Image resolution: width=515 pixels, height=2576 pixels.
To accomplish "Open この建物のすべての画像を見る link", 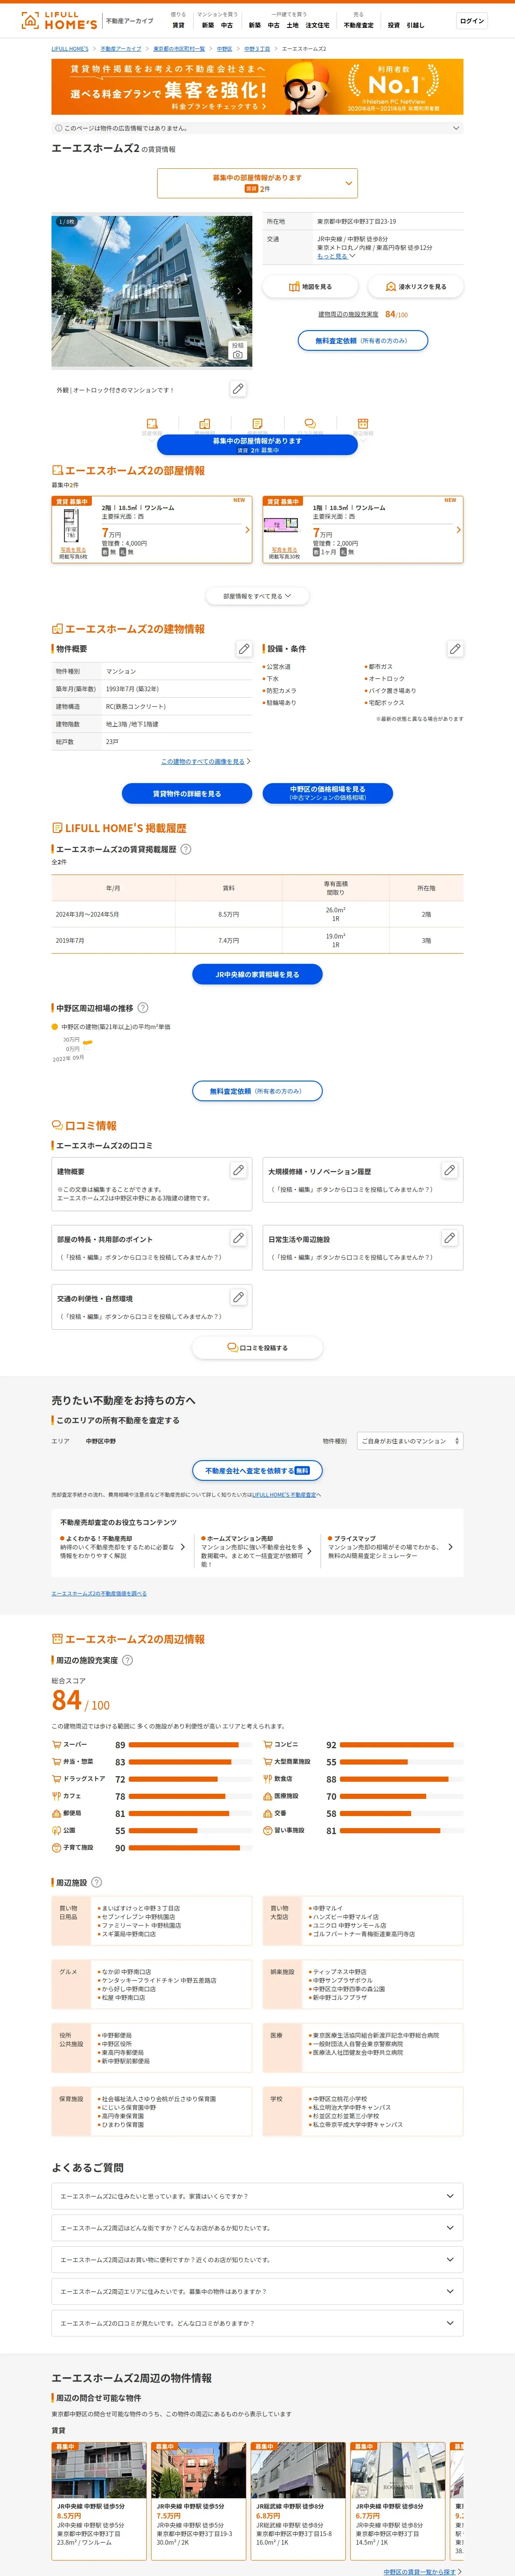I will click(205, 762).
